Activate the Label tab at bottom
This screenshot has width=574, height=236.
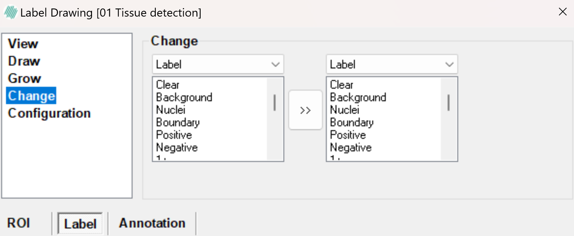point(80,224)
